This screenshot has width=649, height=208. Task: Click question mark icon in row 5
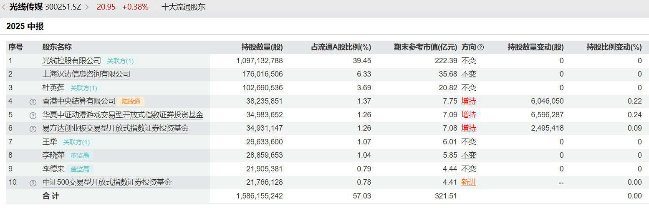tap(33, 115)
